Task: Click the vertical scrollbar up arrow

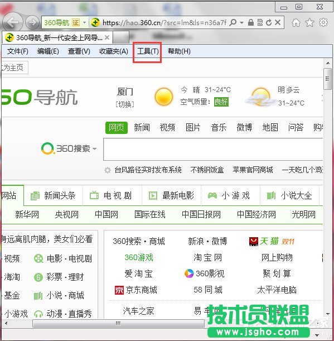Action: click(328, 63)
